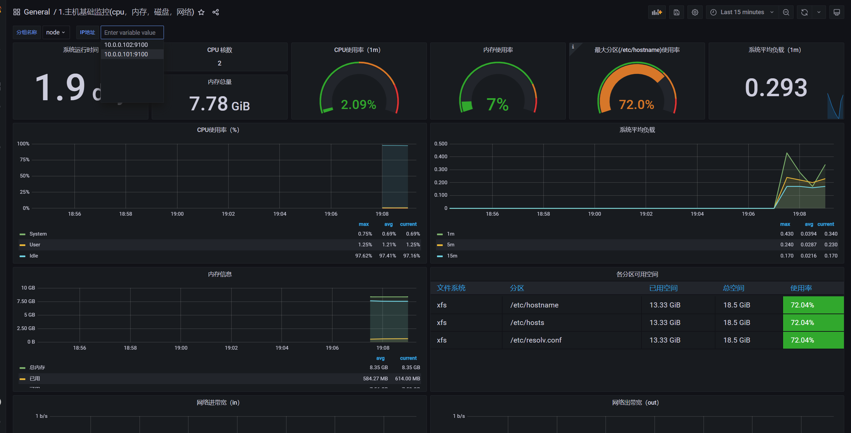
Task: Select 10.0.0.101:9100 from the IP list
Action: (132, 54)
